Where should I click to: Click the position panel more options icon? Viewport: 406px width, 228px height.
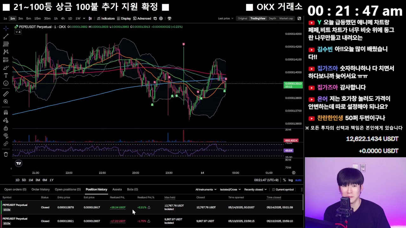tap(302, 189)
